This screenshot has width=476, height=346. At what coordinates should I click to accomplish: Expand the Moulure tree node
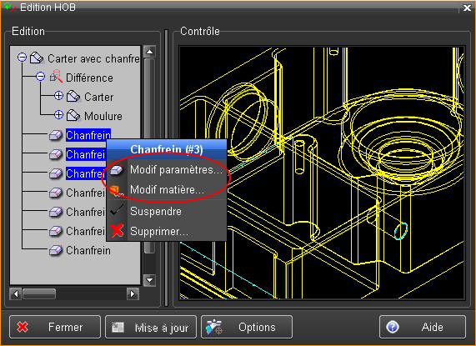[x=58, y=115]
